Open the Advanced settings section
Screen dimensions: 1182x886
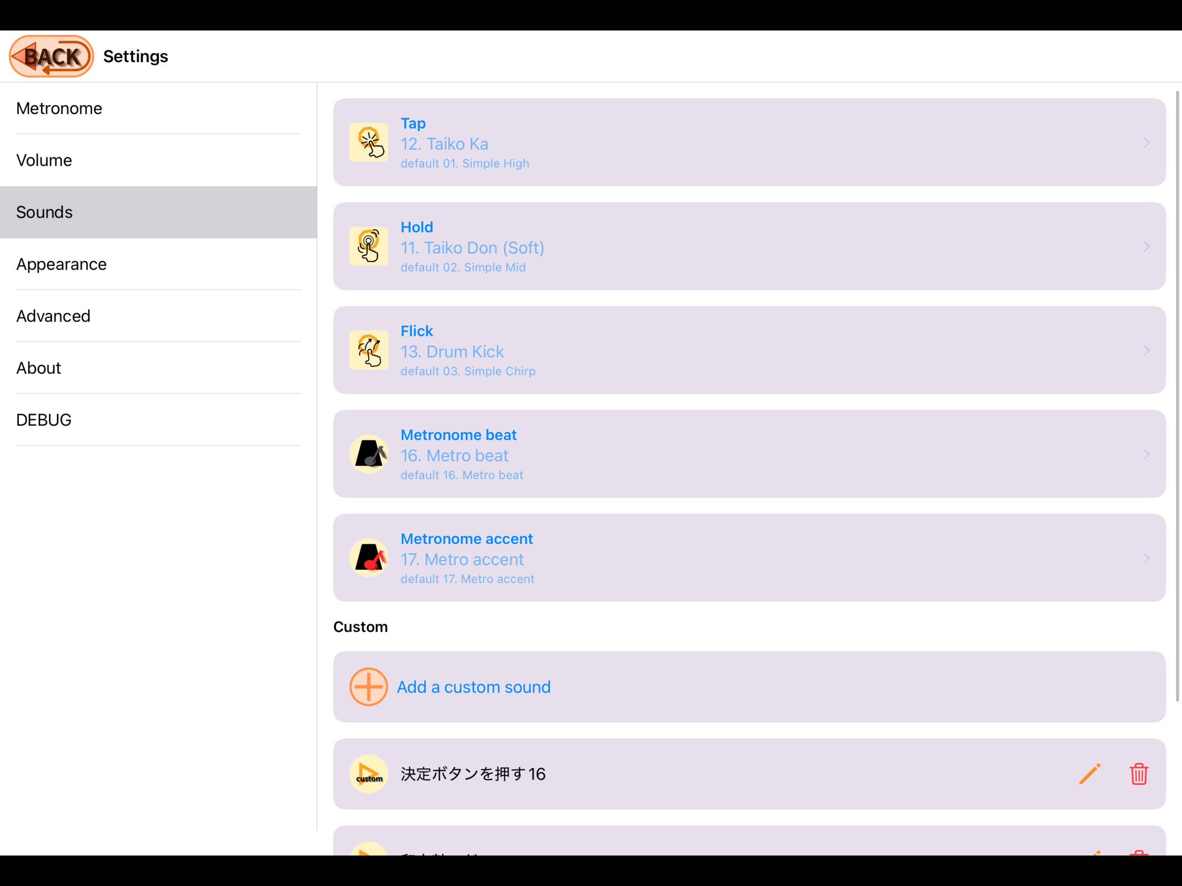point(158,316)
